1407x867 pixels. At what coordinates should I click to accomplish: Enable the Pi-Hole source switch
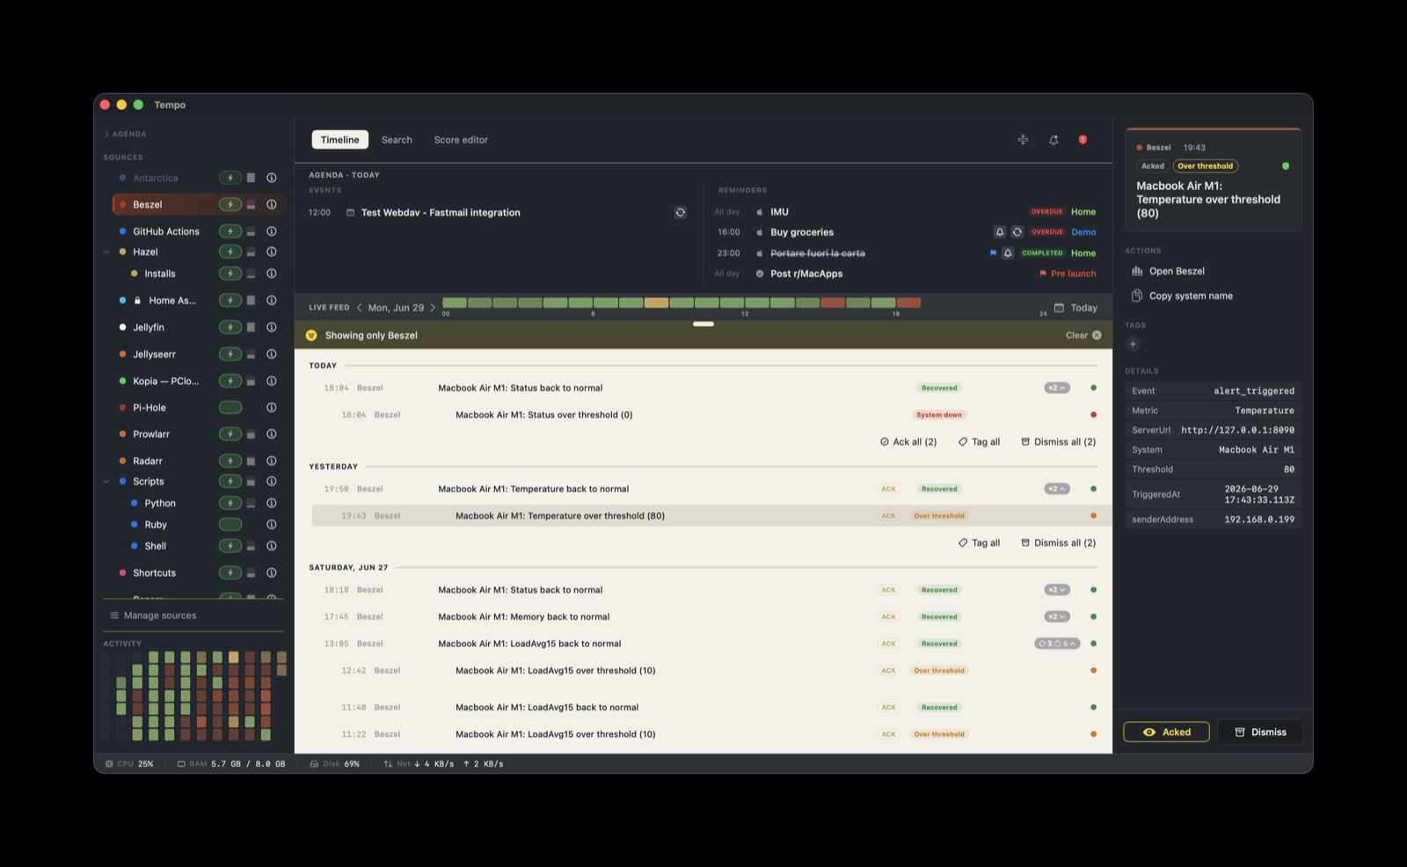230,407
